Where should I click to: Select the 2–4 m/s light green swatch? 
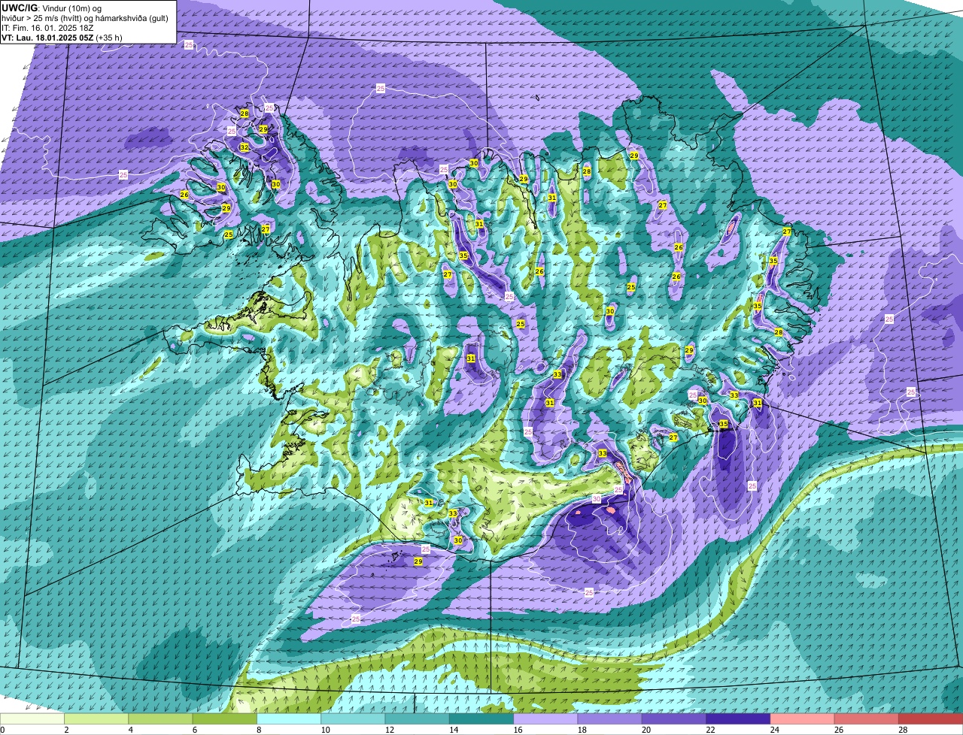click(96, 718)
